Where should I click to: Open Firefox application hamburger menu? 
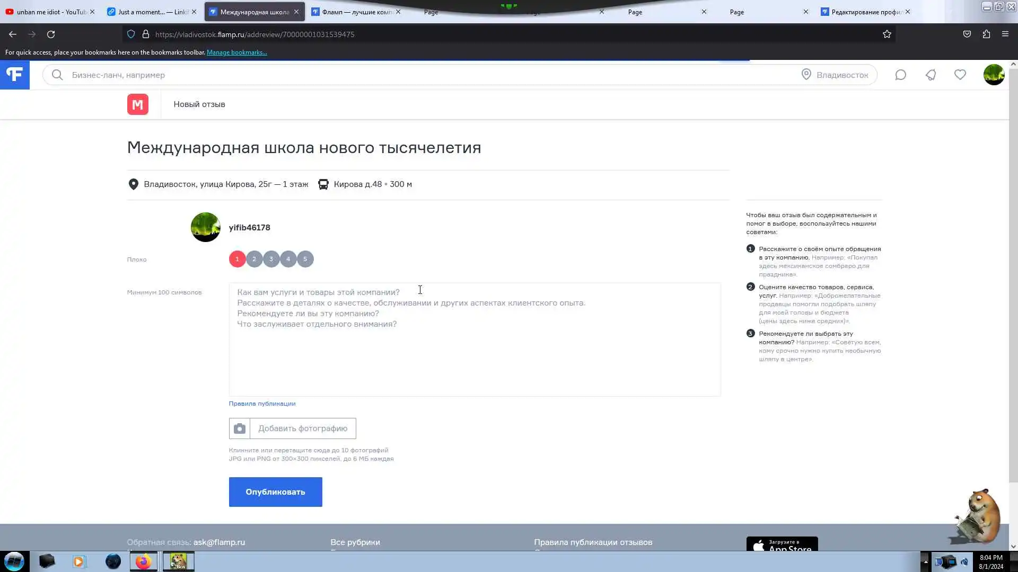tap(1005, 34)
